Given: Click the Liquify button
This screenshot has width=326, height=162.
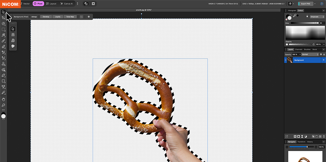Looking at the screenshot, I should (58, 17).
